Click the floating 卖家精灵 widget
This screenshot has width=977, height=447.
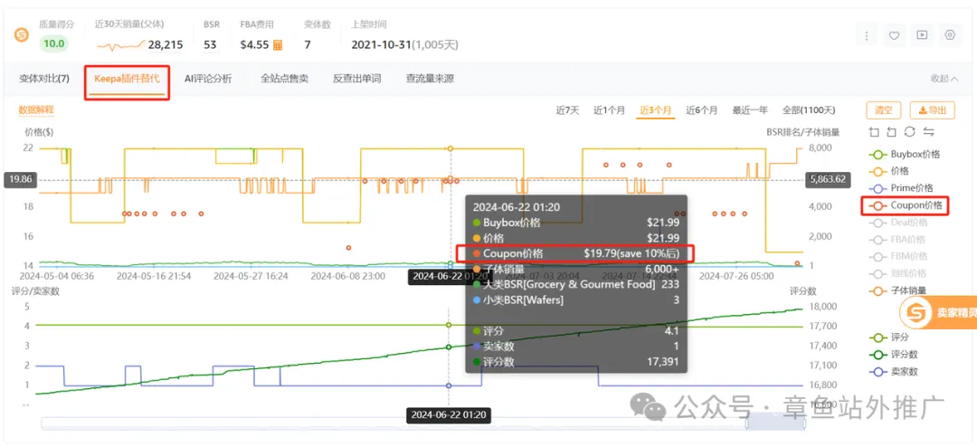[x=938, y=314]
